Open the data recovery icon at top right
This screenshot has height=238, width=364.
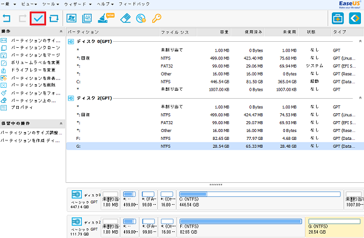tap(355, 18)
